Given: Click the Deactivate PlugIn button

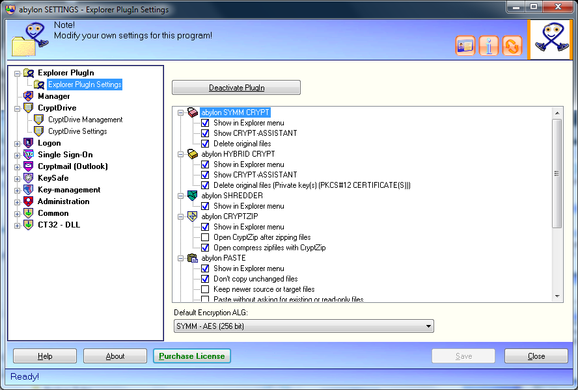Looking at the screenshot, I should point(236,88).
